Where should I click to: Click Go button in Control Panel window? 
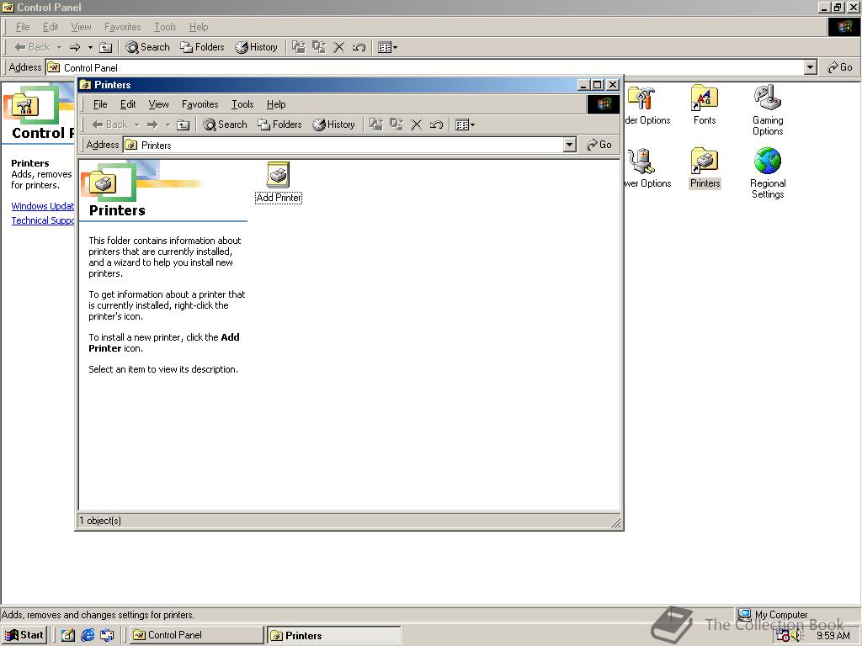840,67
